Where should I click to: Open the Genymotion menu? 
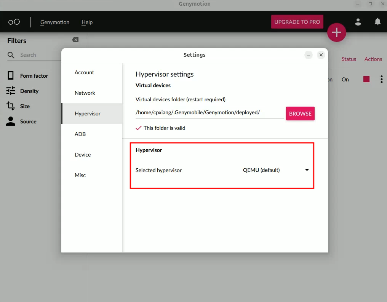[x=55, y=22]
